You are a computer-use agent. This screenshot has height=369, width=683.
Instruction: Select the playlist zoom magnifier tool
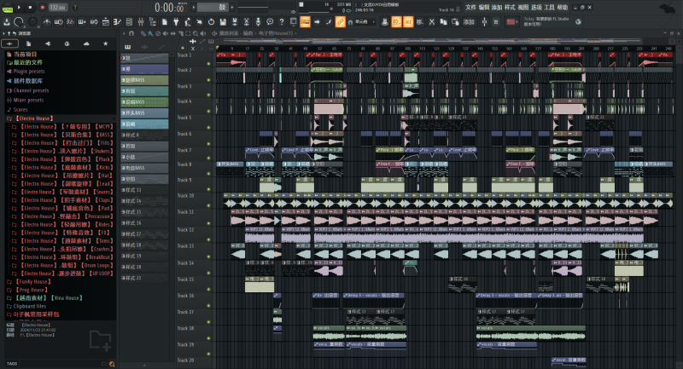[196, 33]
